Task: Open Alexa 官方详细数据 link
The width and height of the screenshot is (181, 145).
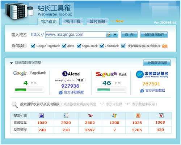Action: [x=74, y=92]
